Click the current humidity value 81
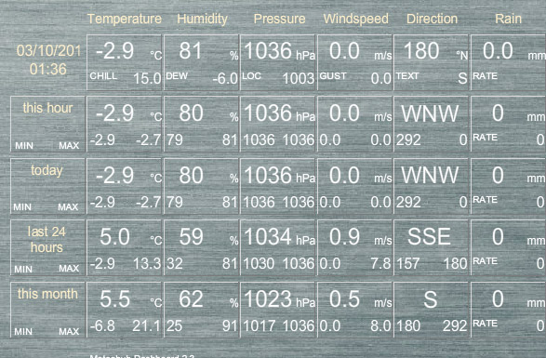The image size is (546, 358). [x=191, y=51]
